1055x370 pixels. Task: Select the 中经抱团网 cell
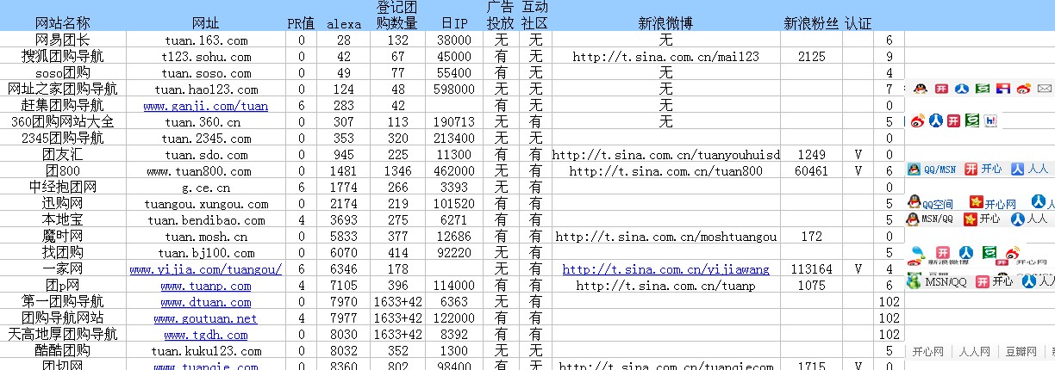point(62,188)
